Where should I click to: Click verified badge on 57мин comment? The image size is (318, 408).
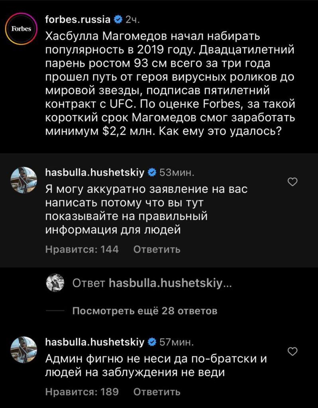click(x=152, y=342)
